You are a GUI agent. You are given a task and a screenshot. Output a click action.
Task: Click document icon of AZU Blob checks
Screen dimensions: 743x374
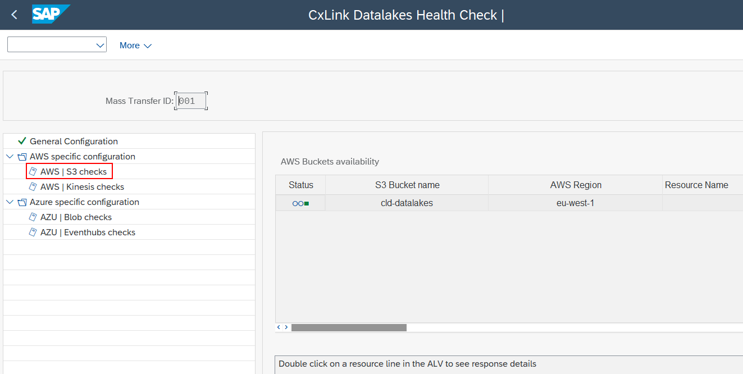point(33,217)
